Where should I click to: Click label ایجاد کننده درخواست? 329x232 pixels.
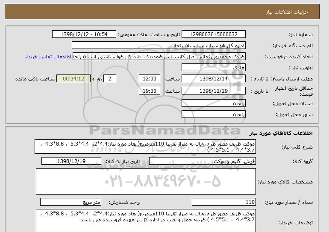(x=289, y=57)
